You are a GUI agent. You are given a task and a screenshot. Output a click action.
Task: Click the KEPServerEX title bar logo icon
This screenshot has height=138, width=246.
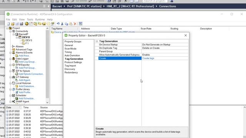8,14
